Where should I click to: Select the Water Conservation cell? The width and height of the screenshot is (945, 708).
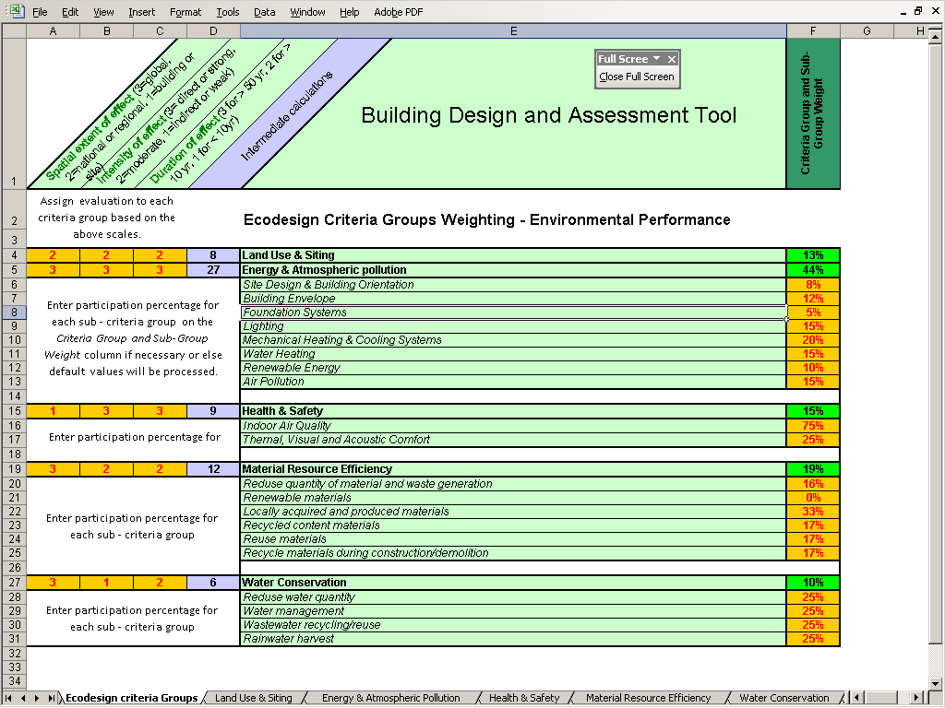click(513, 583)
